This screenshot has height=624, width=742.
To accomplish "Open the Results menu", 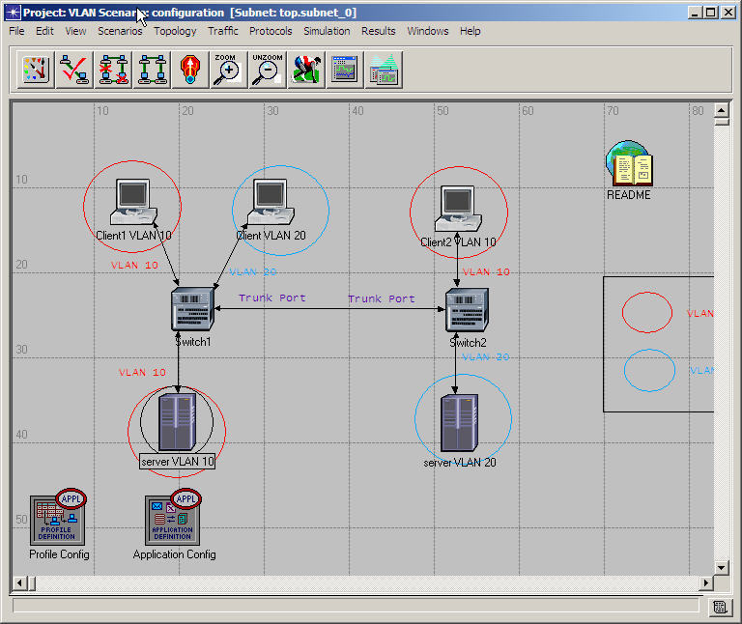I will pos(379,31).
